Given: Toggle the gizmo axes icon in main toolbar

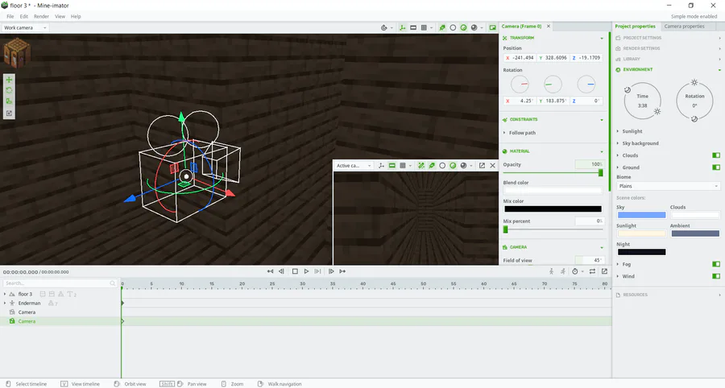Looking at the screenshot, I should pos(402,27).
